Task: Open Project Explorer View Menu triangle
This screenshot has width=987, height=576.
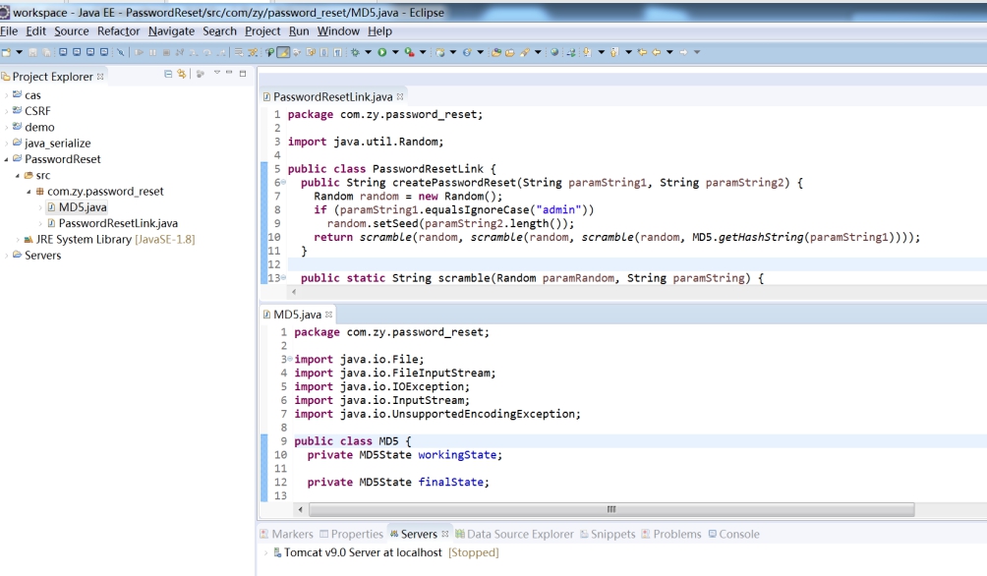Action: 217,73
